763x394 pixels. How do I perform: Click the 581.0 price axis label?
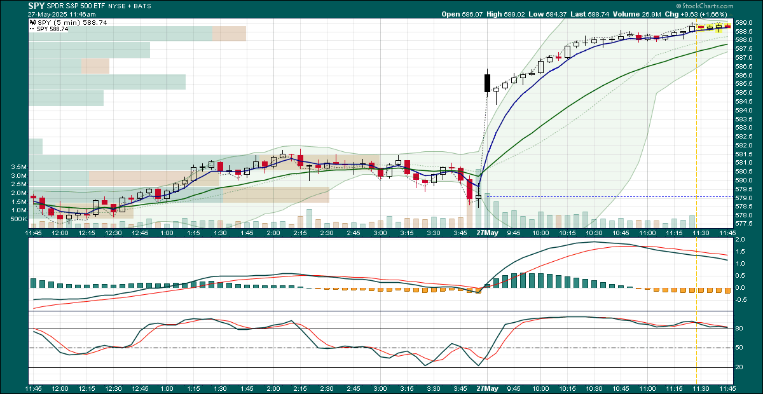[743, 163]
